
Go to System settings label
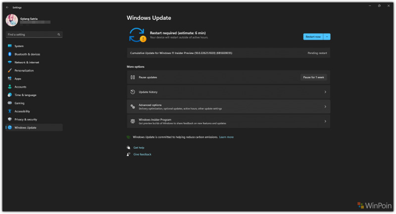click(x=19, y=46)
